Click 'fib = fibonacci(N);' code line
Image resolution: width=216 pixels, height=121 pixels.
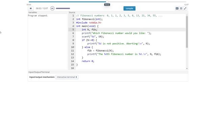(x=101, y=51)
